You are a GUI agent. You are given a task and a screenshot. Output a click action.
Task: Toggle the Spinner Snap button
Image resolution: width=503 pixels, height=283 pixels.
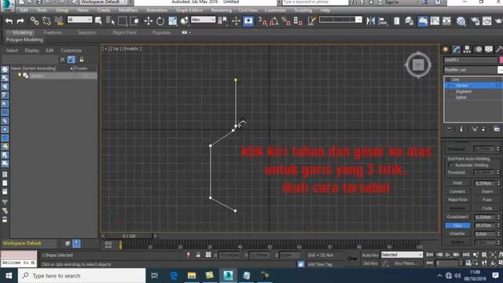coord(298,21)
